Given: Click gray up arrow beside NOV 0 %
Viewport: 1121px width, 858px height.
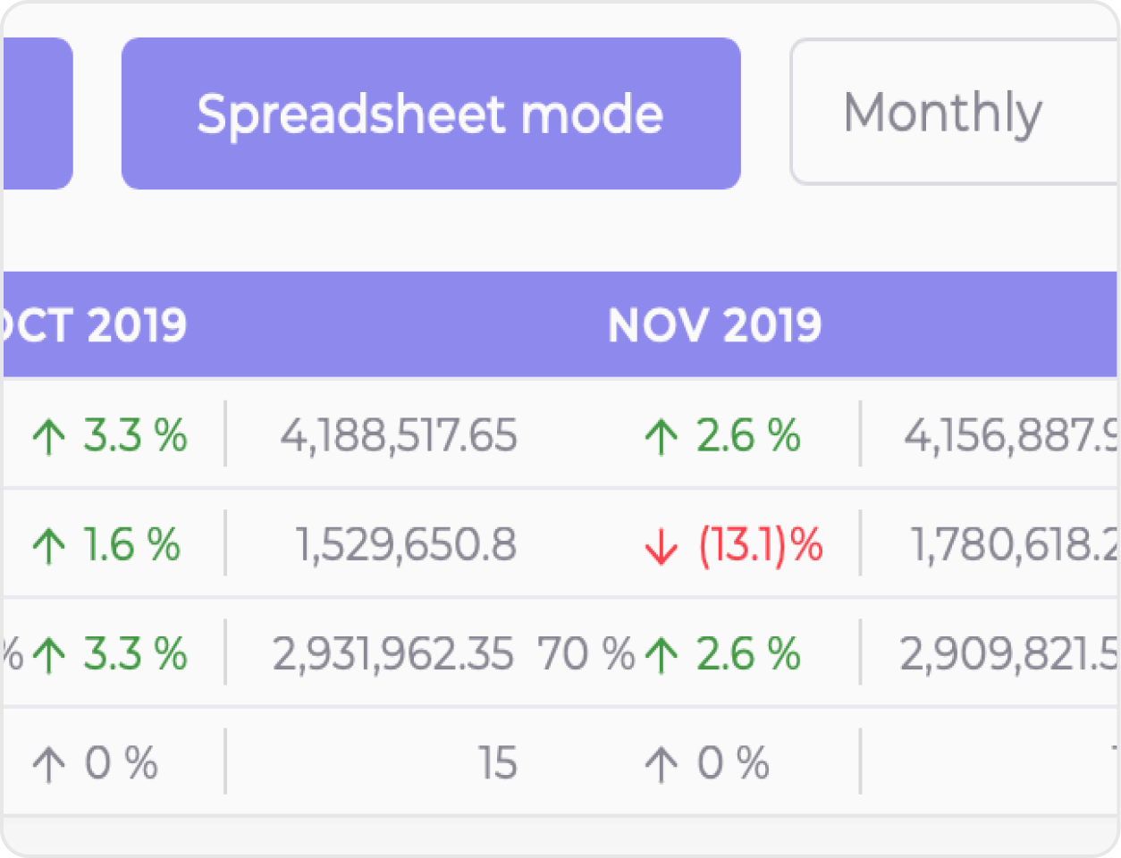Looking at the screenshot, I should 661,765.
